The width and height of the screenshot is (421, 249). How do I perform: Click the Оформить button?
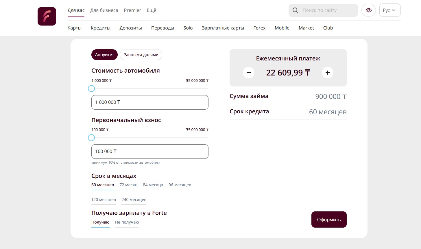click(x=329, y=220)
